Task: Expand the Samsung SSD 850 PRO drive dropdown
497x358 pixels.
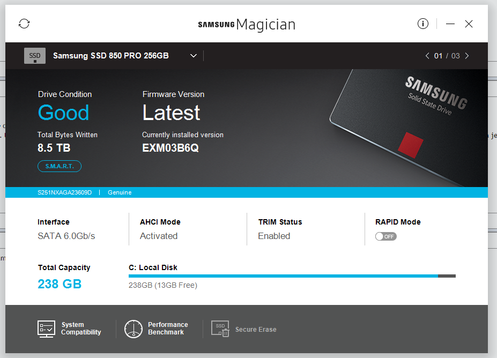Action: tap(194, 56)
